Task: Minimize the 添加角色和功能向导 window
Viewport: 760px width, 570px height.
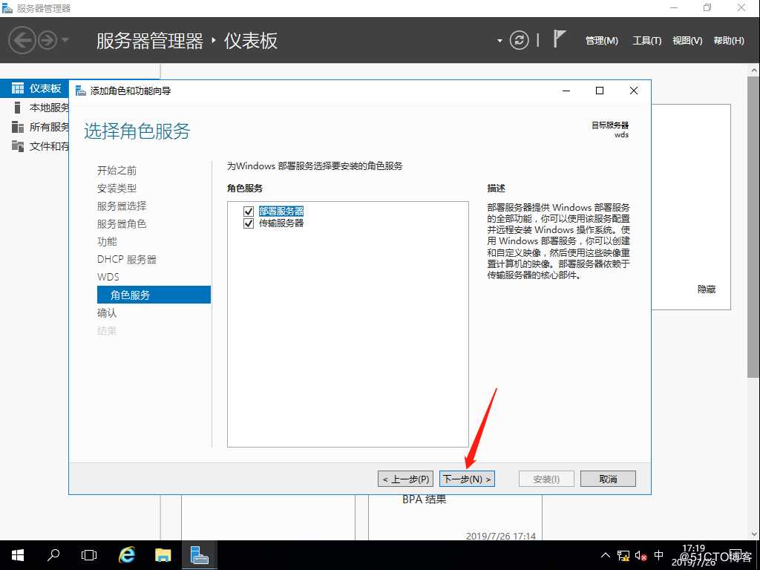Action: click(566, 91)
